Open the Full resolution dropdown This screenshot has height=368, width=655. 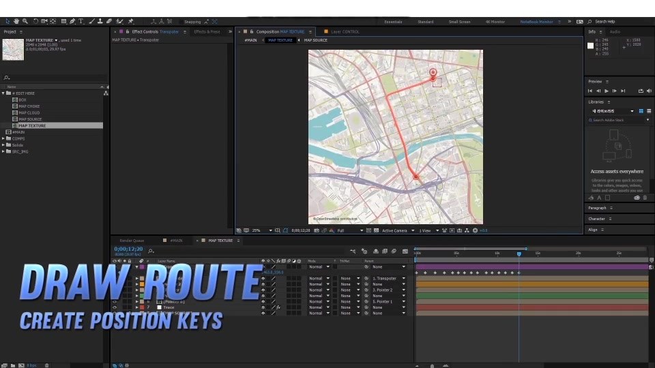click(349, 230)
